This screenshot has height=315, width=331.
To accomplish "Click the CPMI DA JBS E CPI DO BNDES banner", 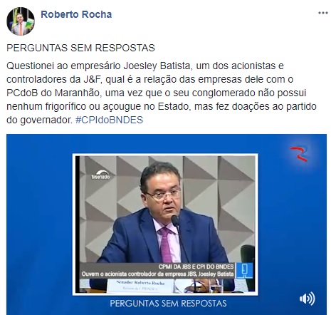I will point(196,267).
